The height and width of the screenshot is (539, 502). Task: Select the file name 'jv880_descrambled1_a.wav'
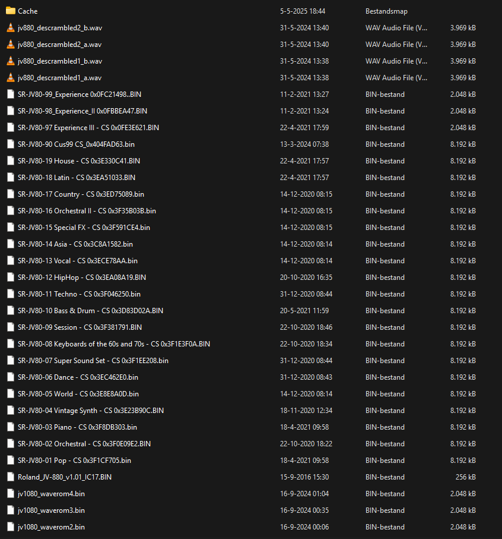(x=60, y=78)
